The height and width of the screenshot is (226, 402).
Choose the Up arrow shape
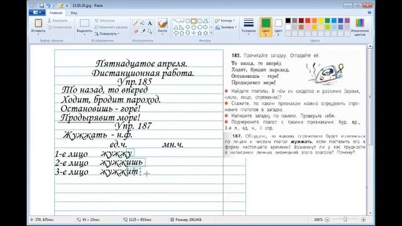pyautogui.click(x=182, y=33)
